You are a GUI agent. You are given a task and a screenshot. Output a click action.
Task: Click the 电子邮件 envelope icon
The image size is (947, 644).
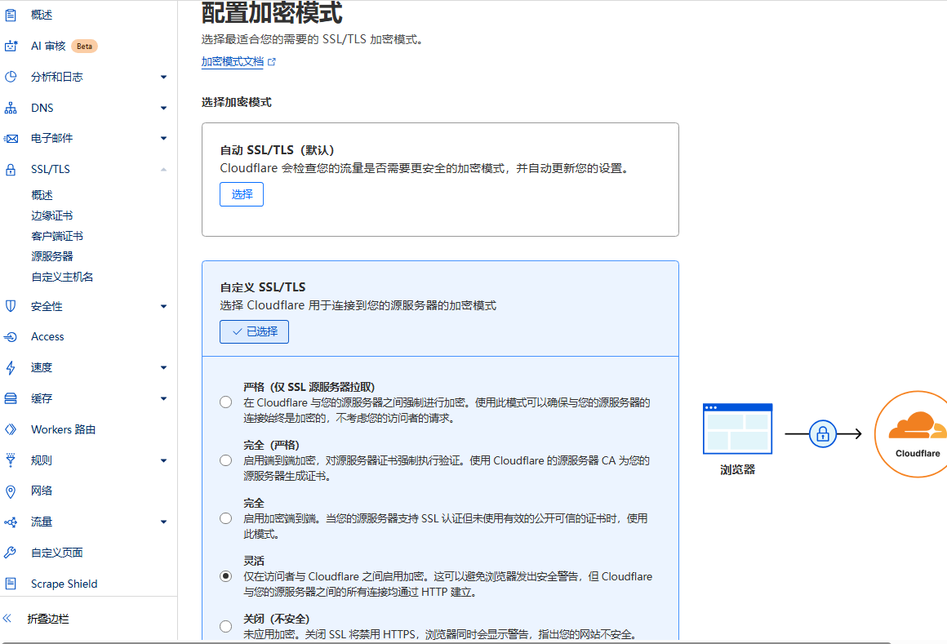point(11,138)
